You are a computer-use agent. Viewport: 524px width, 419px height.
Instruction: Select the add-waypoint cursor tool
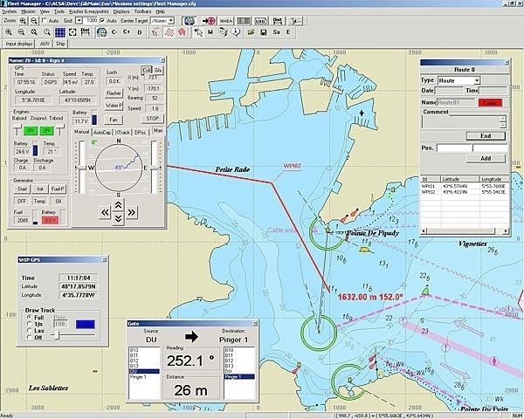[198, 32]
